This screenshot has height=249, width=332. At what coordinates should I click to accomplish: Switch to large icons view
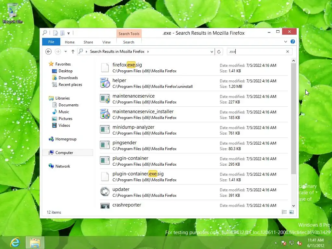coord(291,212)
